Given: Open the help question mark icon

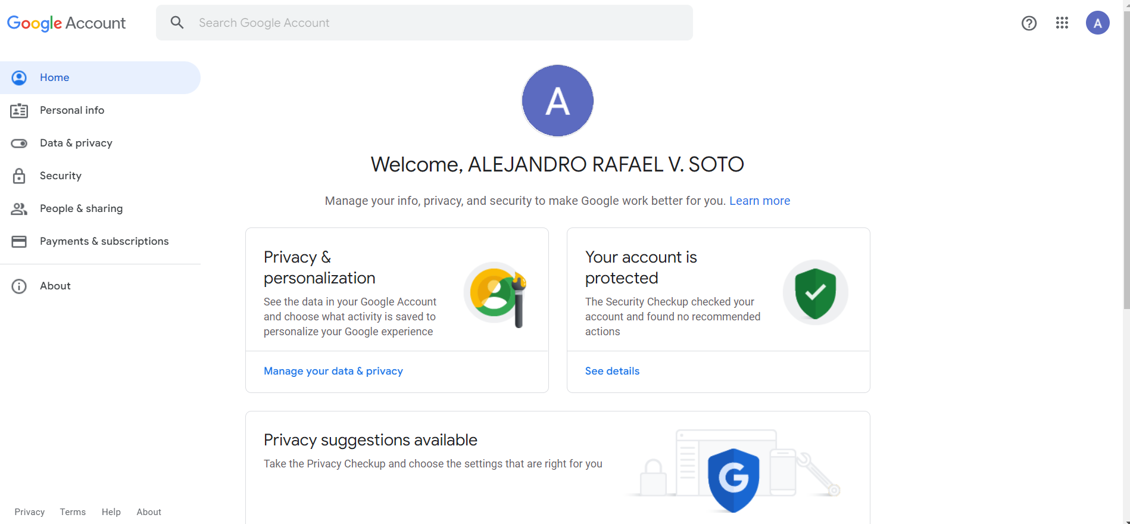Looking at the screenshot, I should point(1029,23).
